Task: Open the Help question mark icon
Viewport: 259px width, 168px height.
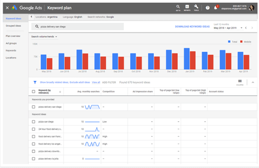Action: pyautogui.click(x=208, y=8)
